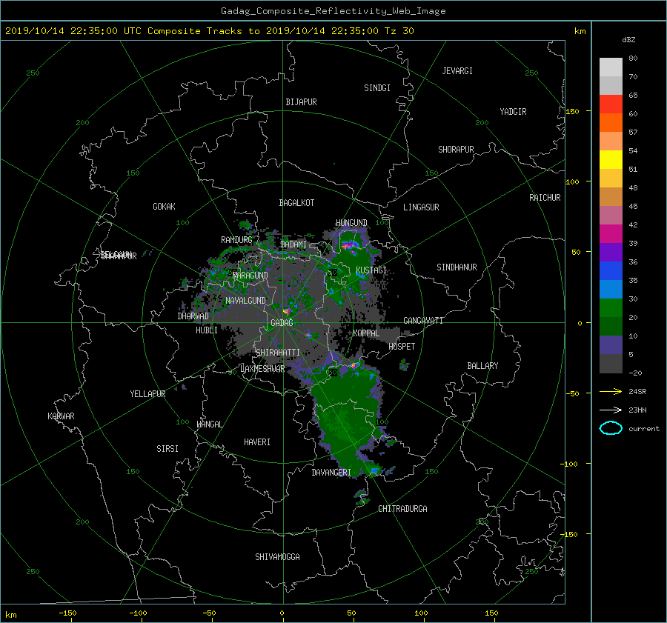Click the blue echo cell near DAVANGERI
Screen dimensions: 667x623
[374, 470]
